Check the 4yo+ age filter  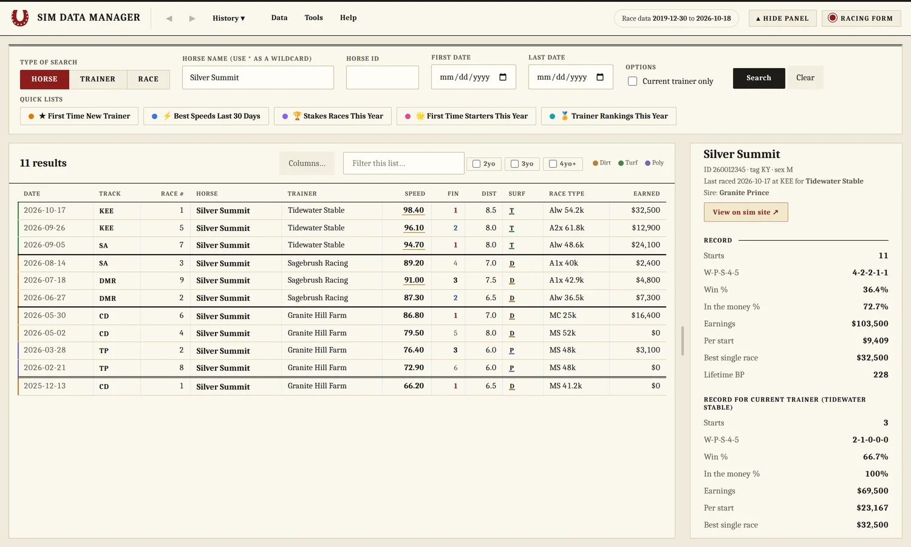coord(553,164)
